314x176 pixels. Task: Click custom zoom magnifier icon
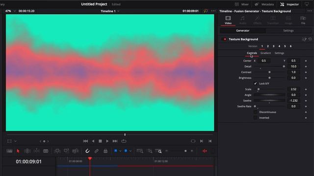coord(158,151)
